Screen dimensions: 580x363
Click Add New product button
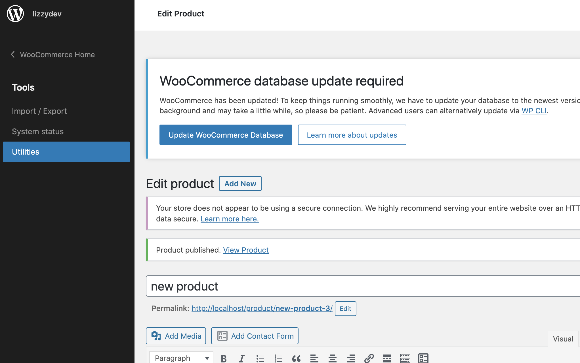(240, 183)
